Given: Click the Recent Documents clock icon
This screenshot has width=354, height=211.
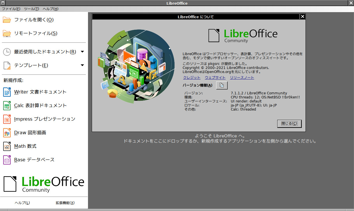Looking at the screenshot, I should [7, 52].
